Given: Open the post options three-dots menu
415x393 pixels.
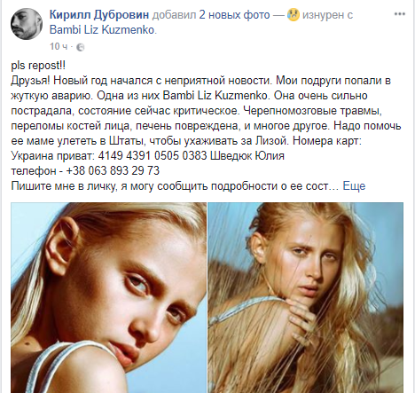Looking at the screenshot, I should click(x=399, y=14).
